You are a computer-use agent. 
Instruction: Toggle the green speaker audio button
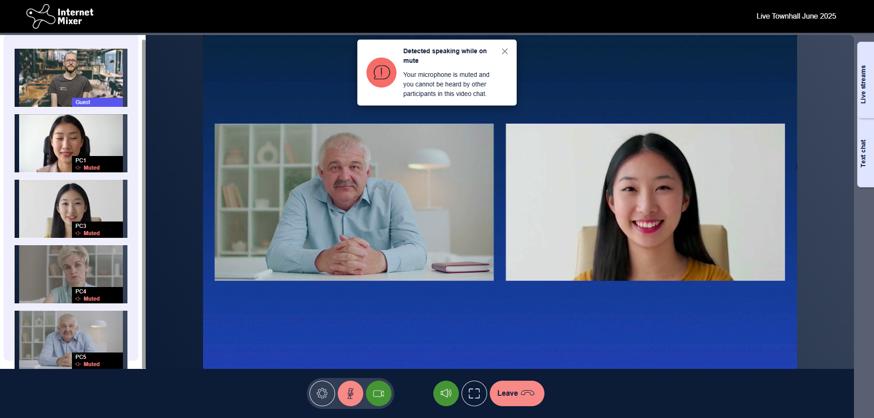click(446, 393)
